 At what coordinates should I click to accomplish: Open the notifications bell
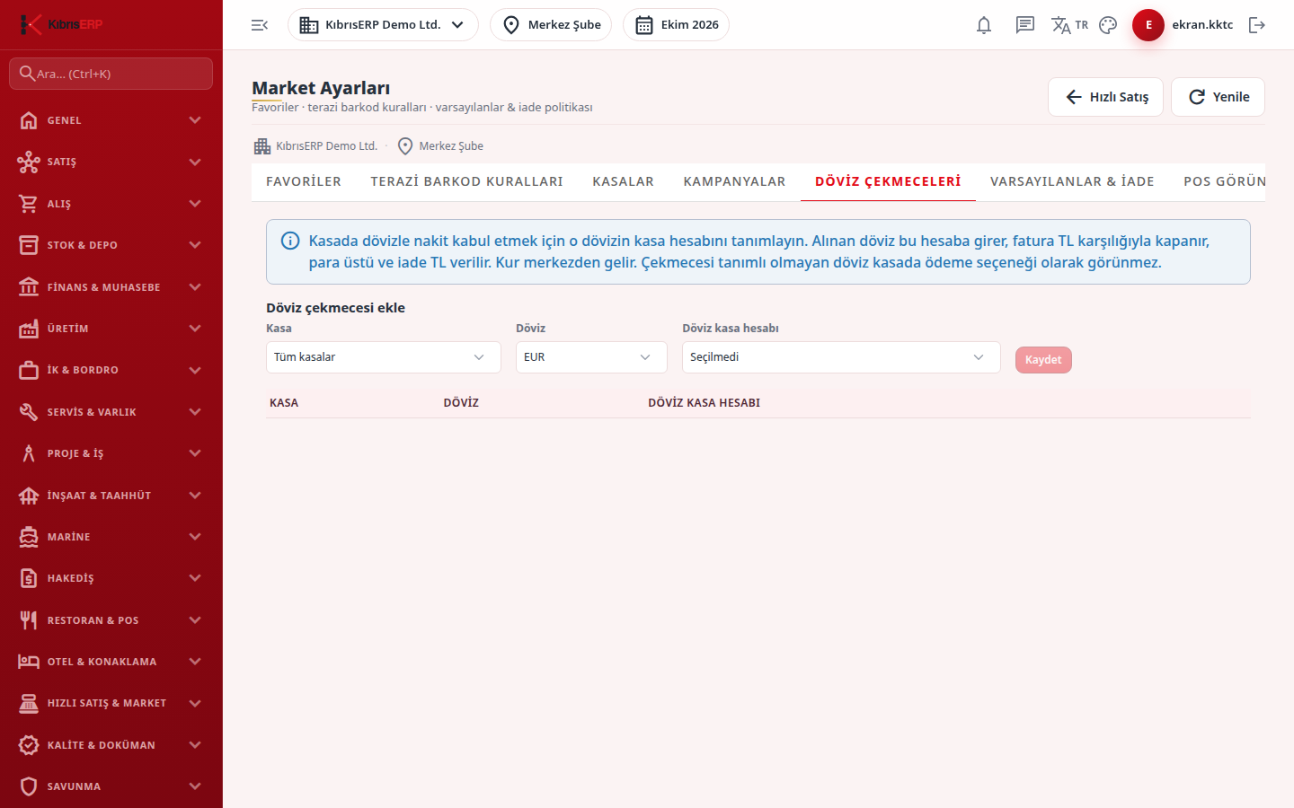click(x=984, y=25)
